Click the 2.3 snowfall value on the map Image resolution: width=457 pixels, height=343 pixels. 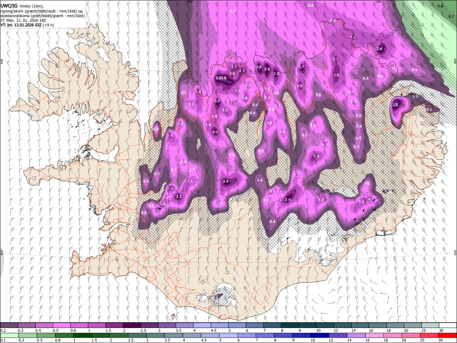242,71
